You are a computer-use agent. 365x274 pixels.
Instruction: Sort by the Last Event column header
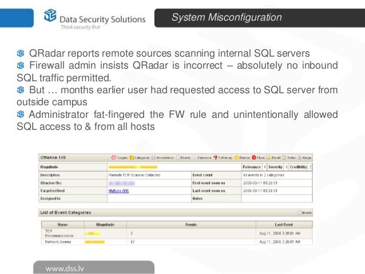pos(284,225)
